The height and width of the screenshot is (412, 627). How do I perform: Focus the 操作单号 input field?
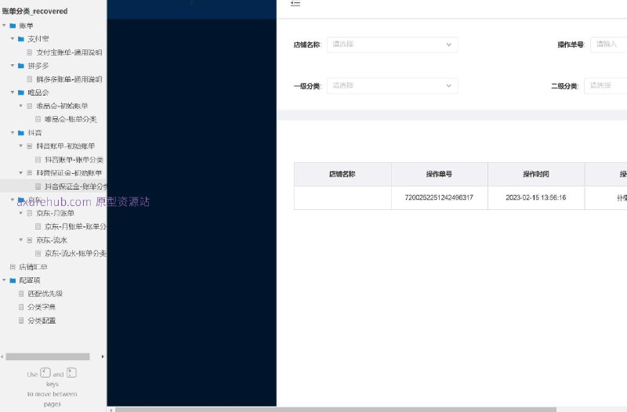click(609, 45)
